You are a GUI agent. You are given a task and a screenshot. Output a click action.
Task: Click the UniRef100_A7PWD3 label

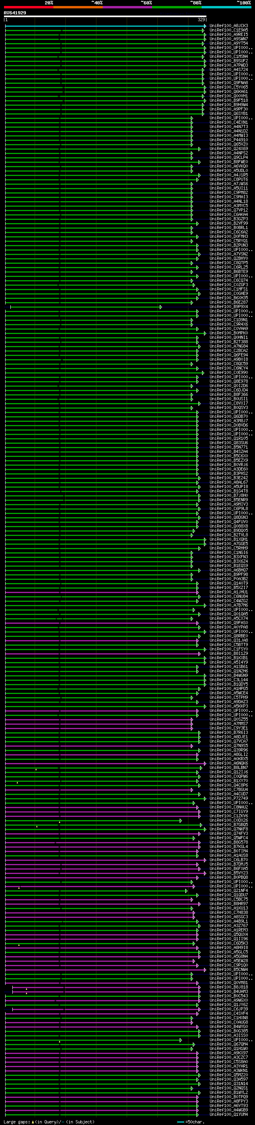pos(229,65)
